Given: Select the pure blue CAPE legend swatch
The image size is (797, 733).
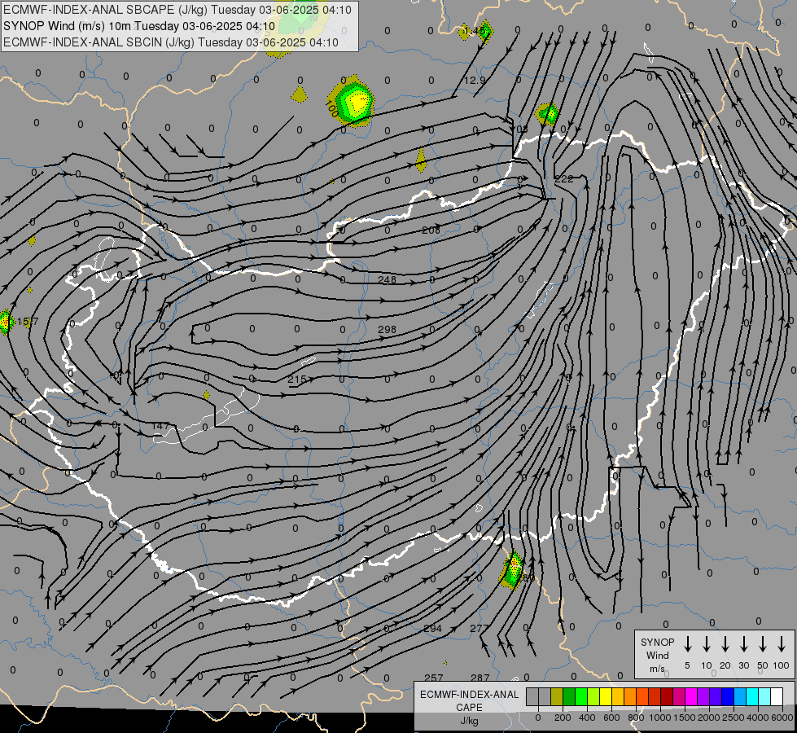Looking at the screenshot, I should point(728,696).
